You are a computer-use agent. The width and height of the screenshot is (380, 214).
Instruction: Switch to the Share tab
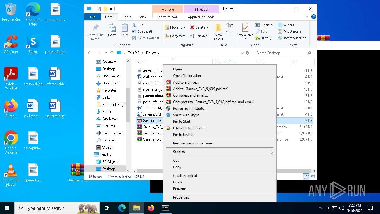pyautogui.click(x=127, y=17)
